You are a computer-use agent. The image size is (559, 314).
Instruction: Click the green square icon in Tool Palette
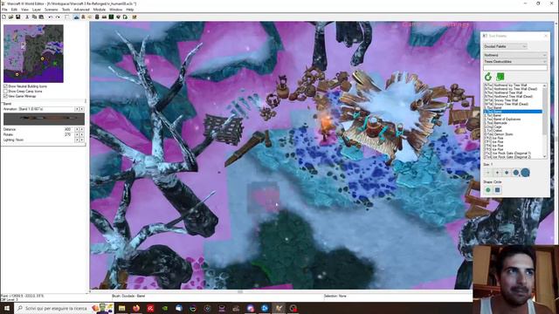[x=500, y=77]
